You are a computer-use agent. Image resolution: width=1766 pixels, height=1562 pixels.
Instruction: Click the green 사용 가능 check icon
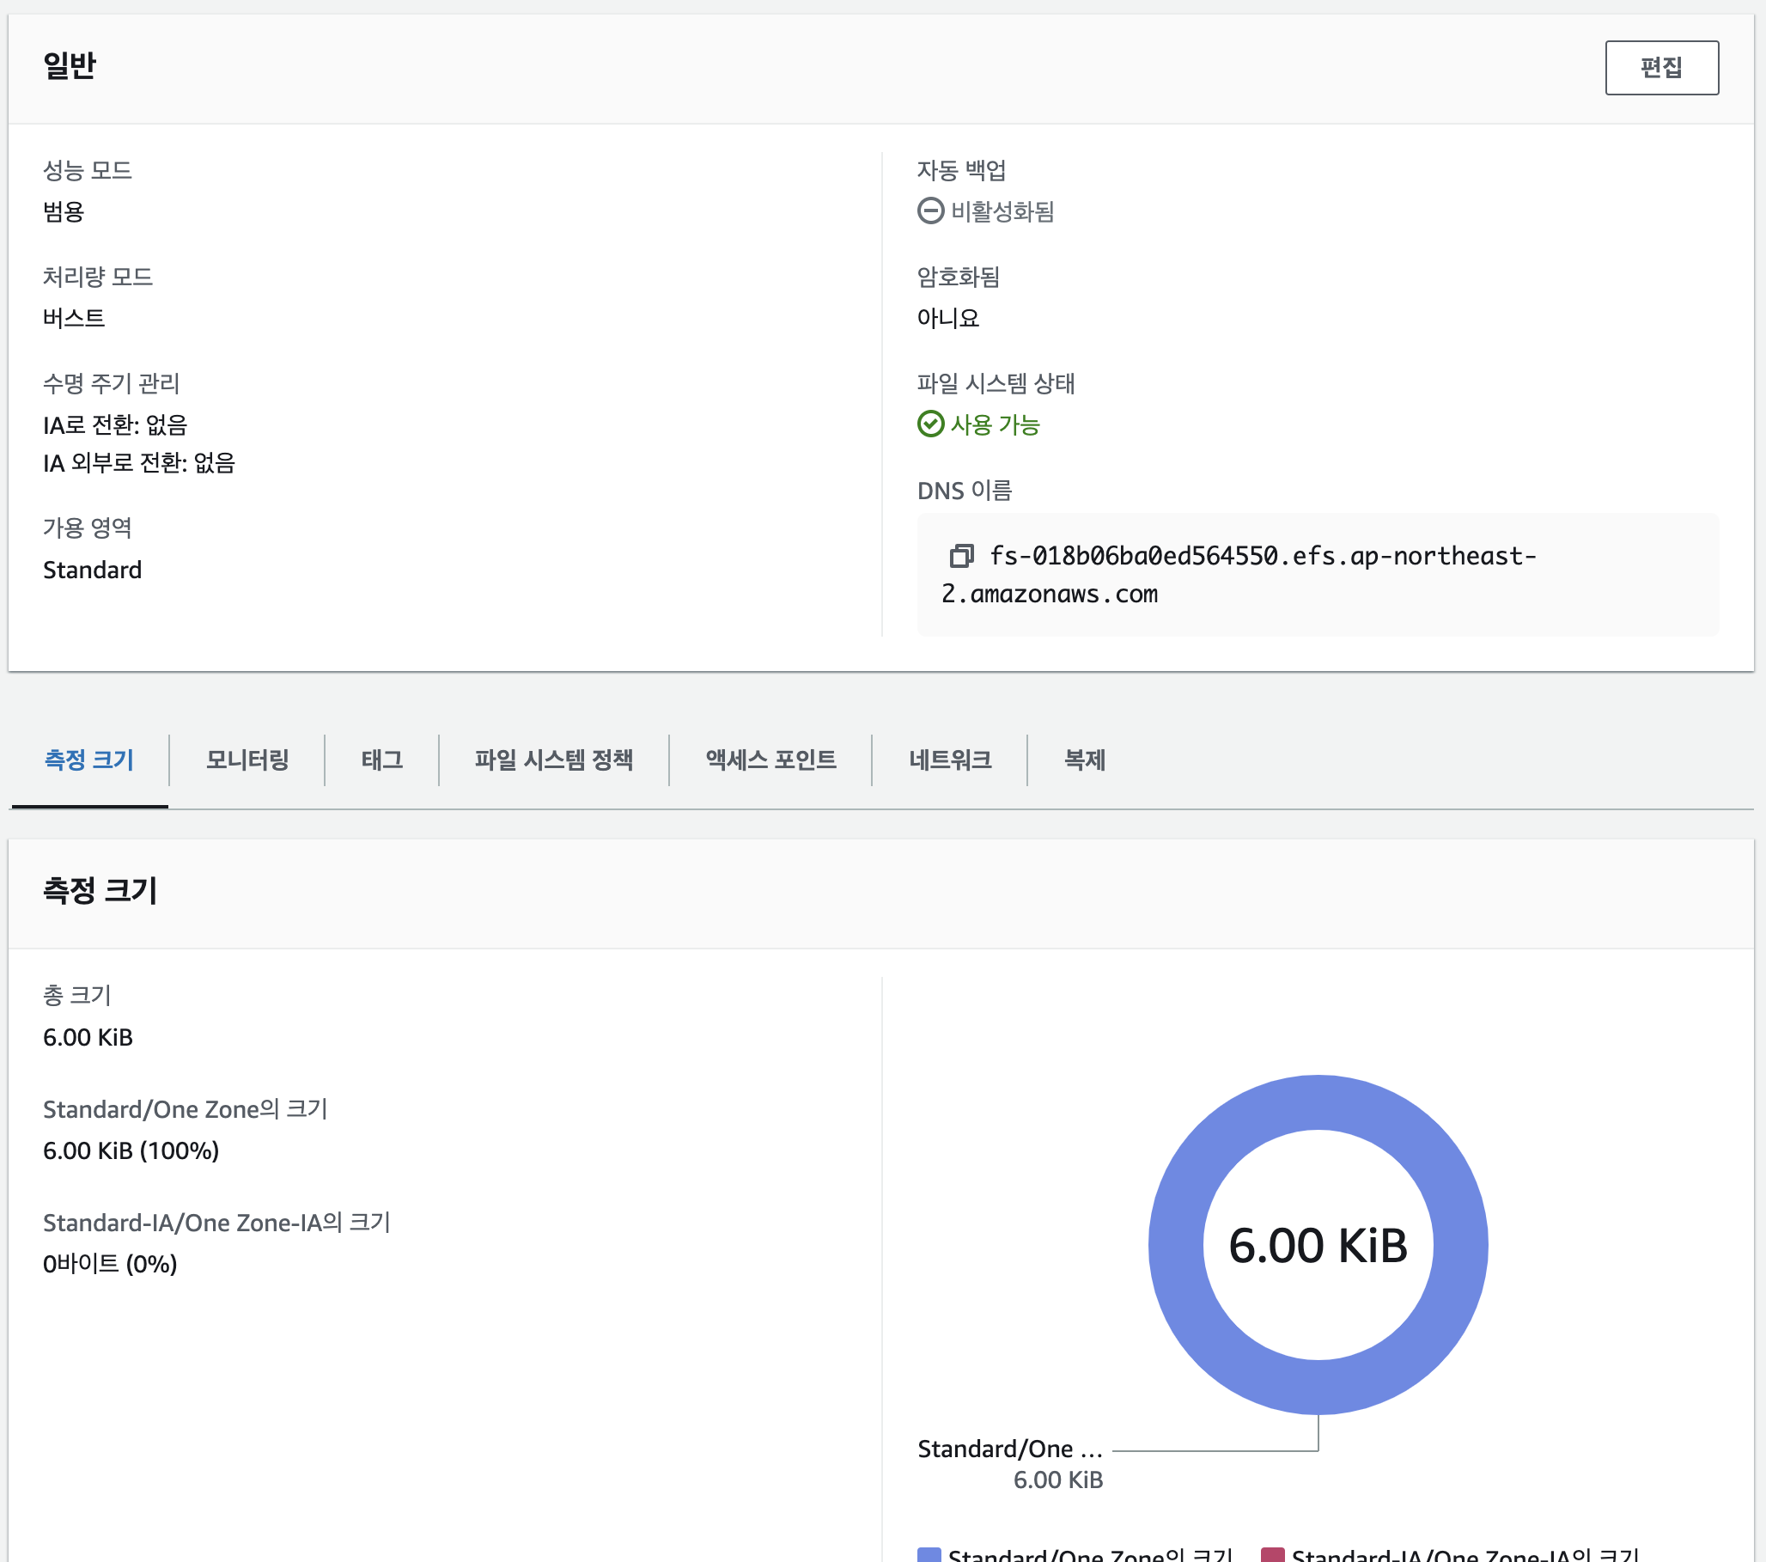pyautogui.click(x=929, y=424)
